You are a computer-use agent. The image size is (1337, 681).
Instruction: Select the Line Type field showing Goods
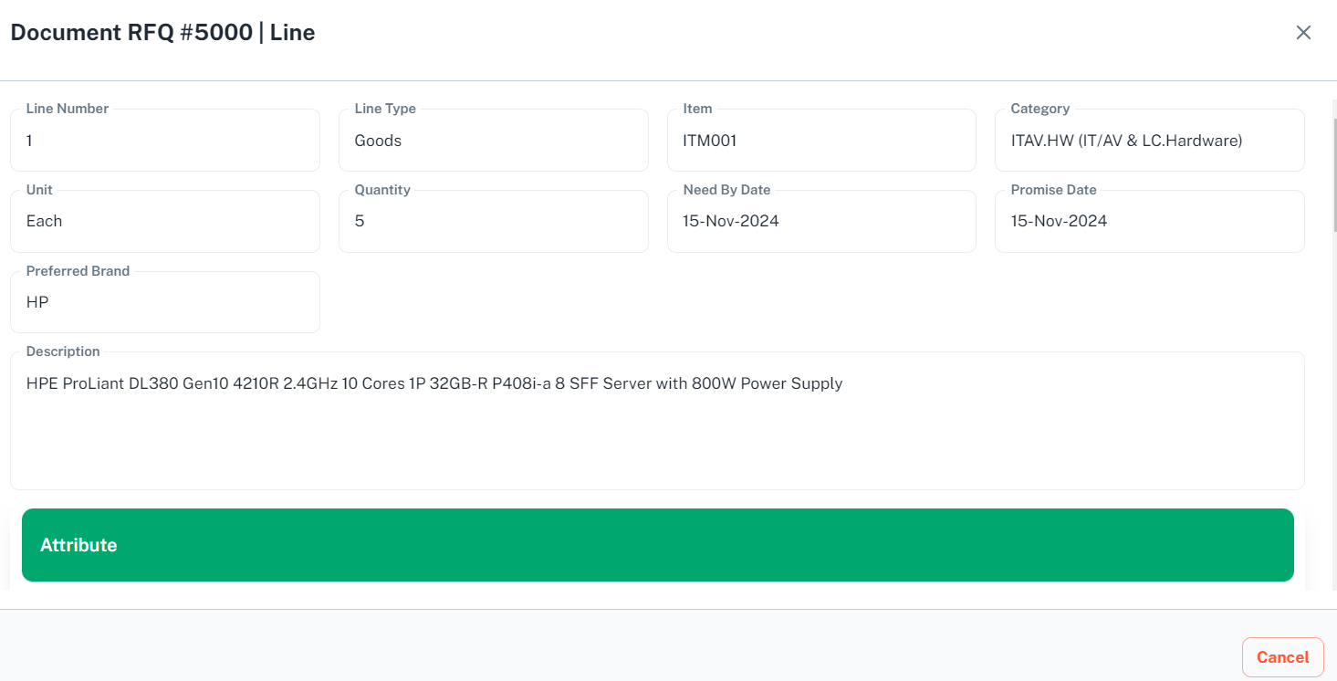493,141
